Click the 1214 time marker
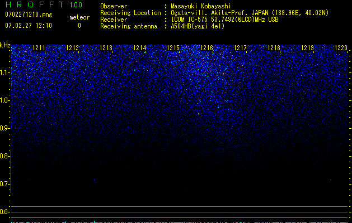352x223 pixels. click(x=140, y=48)
